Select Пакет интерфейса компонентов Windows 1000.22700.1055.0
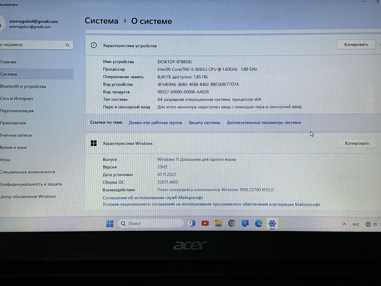Image resolution: width=381 pixels, height=286 pixels. (x=215, y=190)
